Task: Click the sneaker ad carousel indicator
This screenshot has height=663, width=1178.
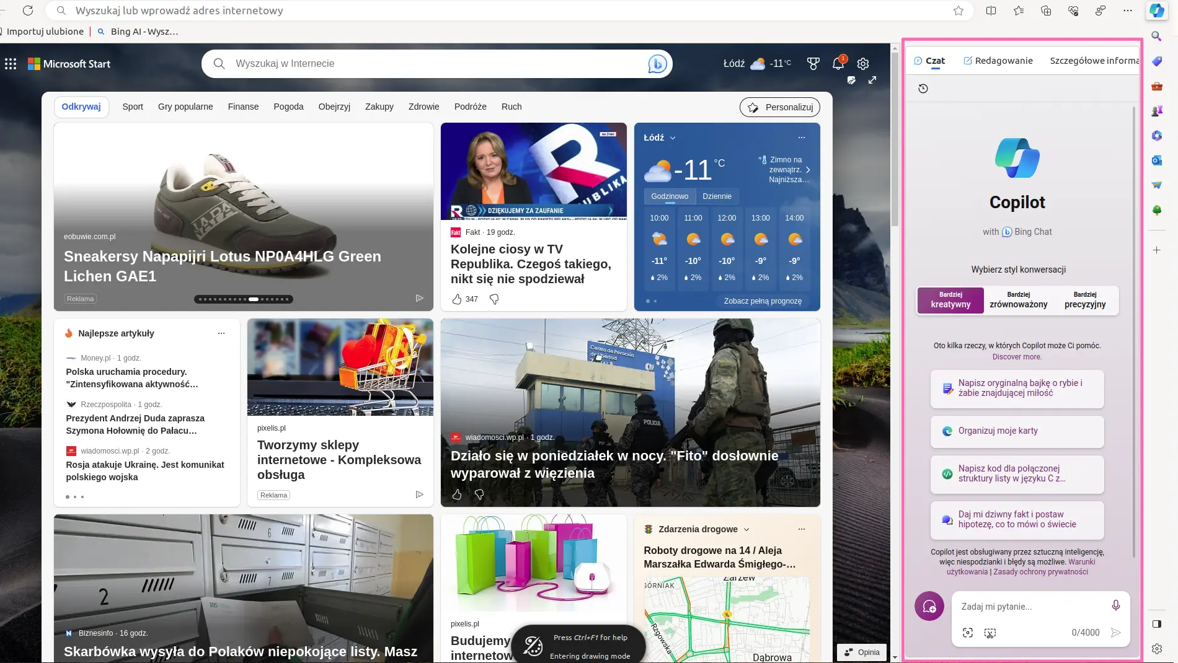Action: click(244, 299)
